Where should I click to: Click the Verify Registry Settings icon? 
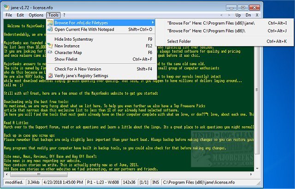(x=50, y=75)
